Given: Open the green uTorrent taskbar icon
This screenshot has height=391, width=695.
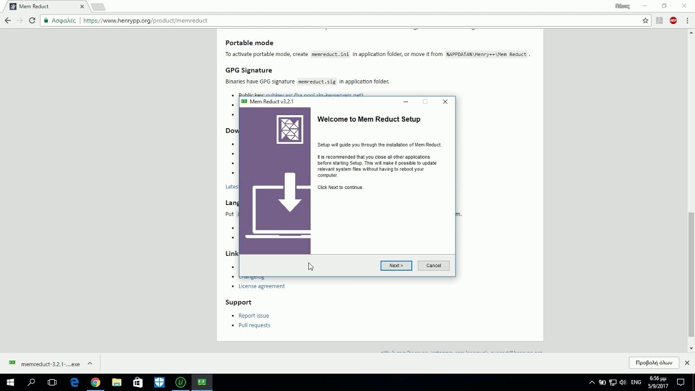Looking at the screenshot, I should (x=180, y=382).
